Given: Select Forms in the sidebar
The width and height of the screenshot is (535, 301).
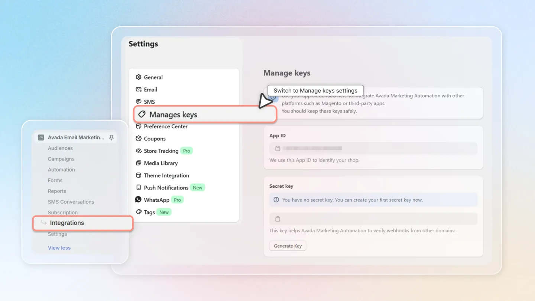Looking at the screenshot, I should tap(55, 181).
